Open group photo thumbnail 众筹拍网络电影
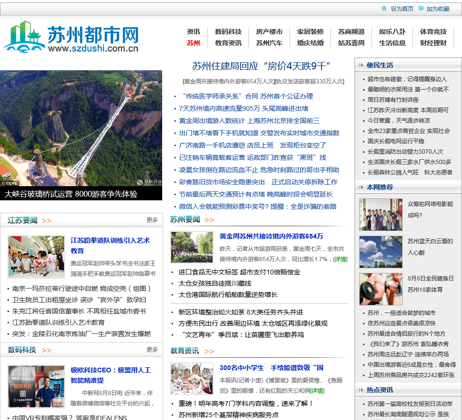Image resolution: width=462 pixels, height=420 pixels. pyautogui.click(x=381, y=214)
